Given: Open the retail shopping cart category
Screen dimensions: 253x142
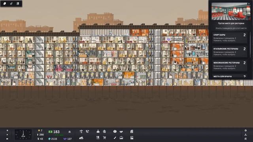Looking at the screenshot, I should pos(104,138).
